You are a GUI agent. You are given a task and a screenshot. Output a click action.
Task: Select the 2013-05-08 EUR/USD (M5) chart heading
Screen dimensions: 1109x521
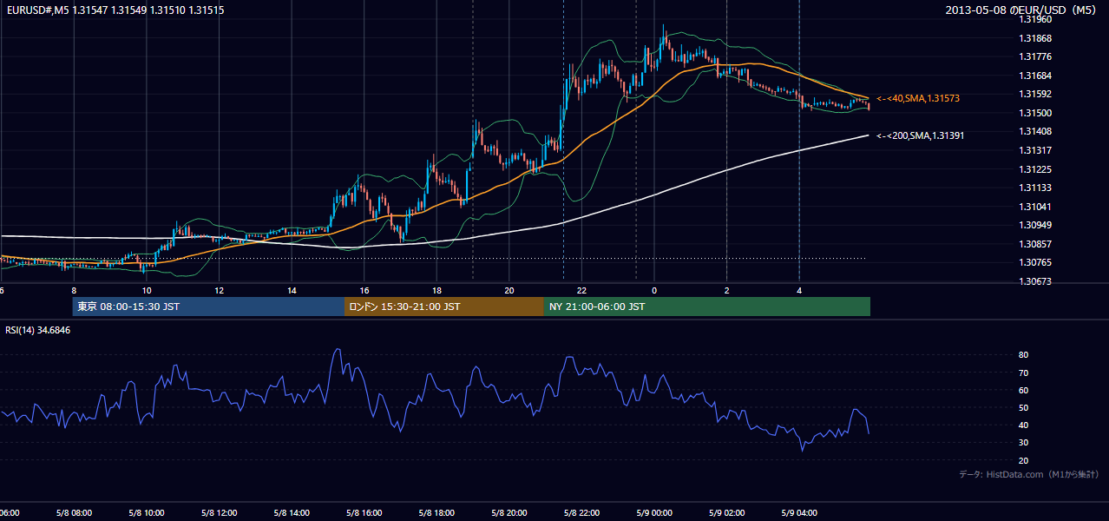(1021, 10)
